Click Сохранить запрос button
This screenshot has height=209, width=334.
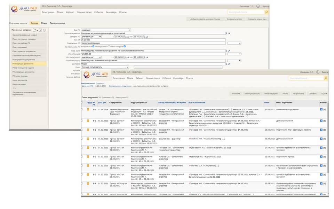[234, 19]
